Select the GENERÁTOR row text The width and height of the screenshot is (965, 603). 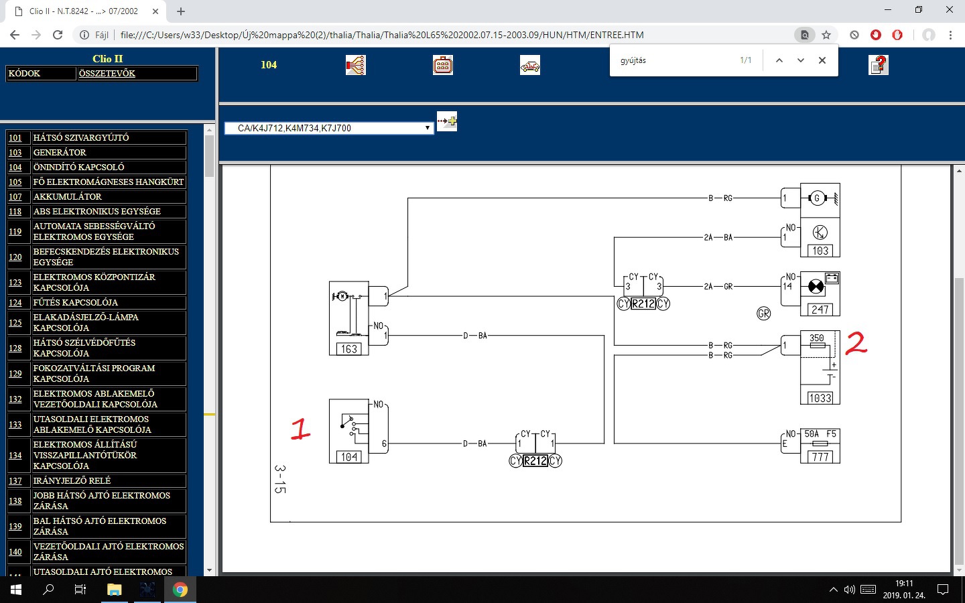click(60, 153)
